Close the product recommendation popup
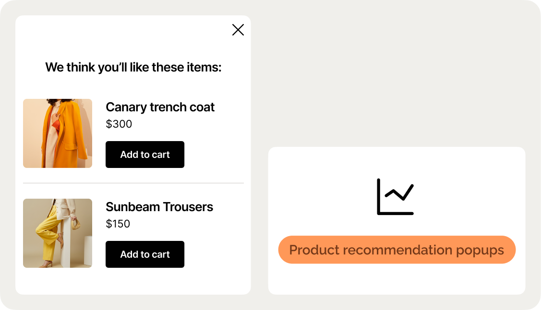The width and height of the screenshot is (541, 310). point(238,30)
